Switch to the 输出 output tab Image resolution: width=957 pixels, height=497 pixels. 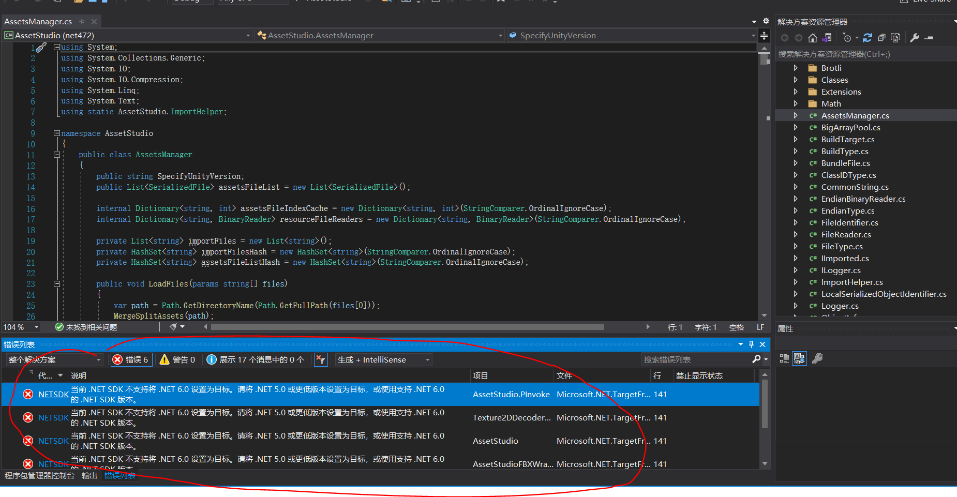tap(89, 476)
